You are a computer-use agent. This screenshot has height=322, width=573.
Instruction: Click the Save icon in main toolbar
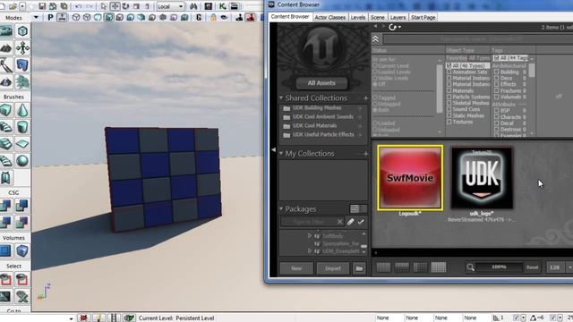click(42, 6)
